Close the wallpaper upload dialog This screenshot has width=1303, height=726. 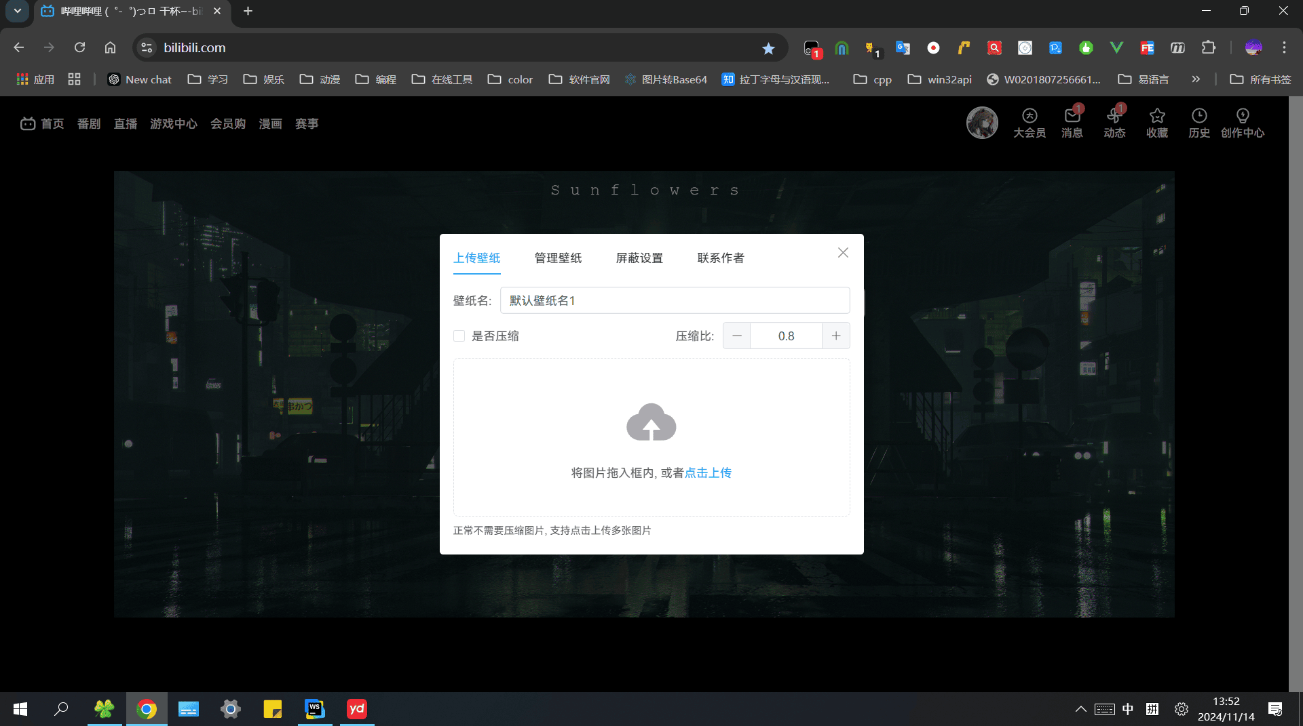pos(843,253)
